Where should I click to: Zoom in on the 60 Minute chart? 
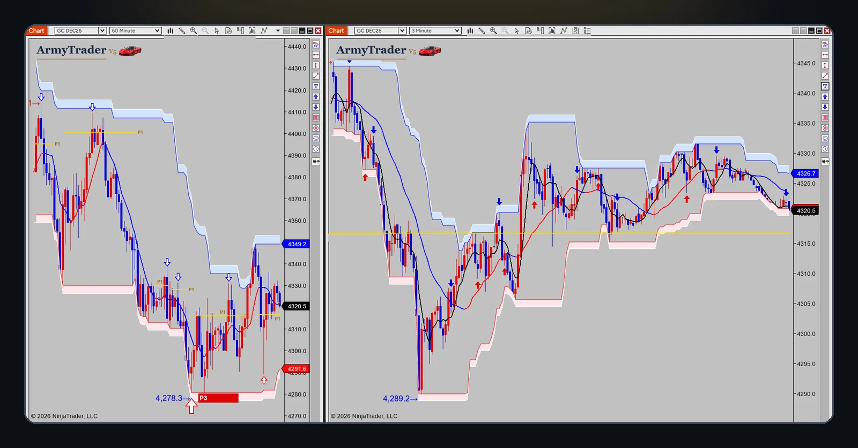[x=194, y=31]
